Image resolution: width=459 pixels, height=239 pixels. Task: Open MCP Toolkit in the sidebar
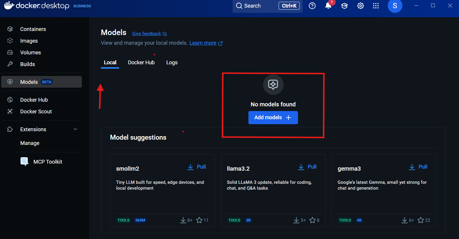tap(48, 162)
